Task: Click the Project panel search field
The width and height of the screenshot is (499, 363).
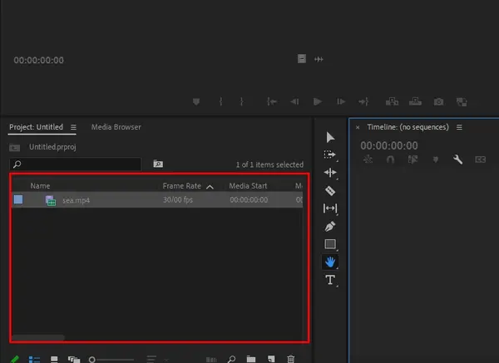Action: click(x=76, y=164)
